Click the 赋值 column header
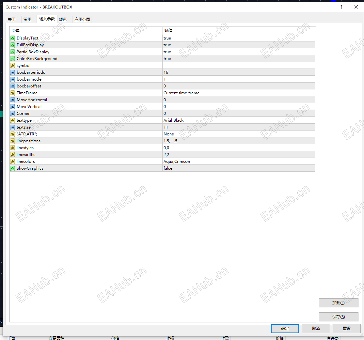Viewport: 364px width, 340px height. [239, 30]
